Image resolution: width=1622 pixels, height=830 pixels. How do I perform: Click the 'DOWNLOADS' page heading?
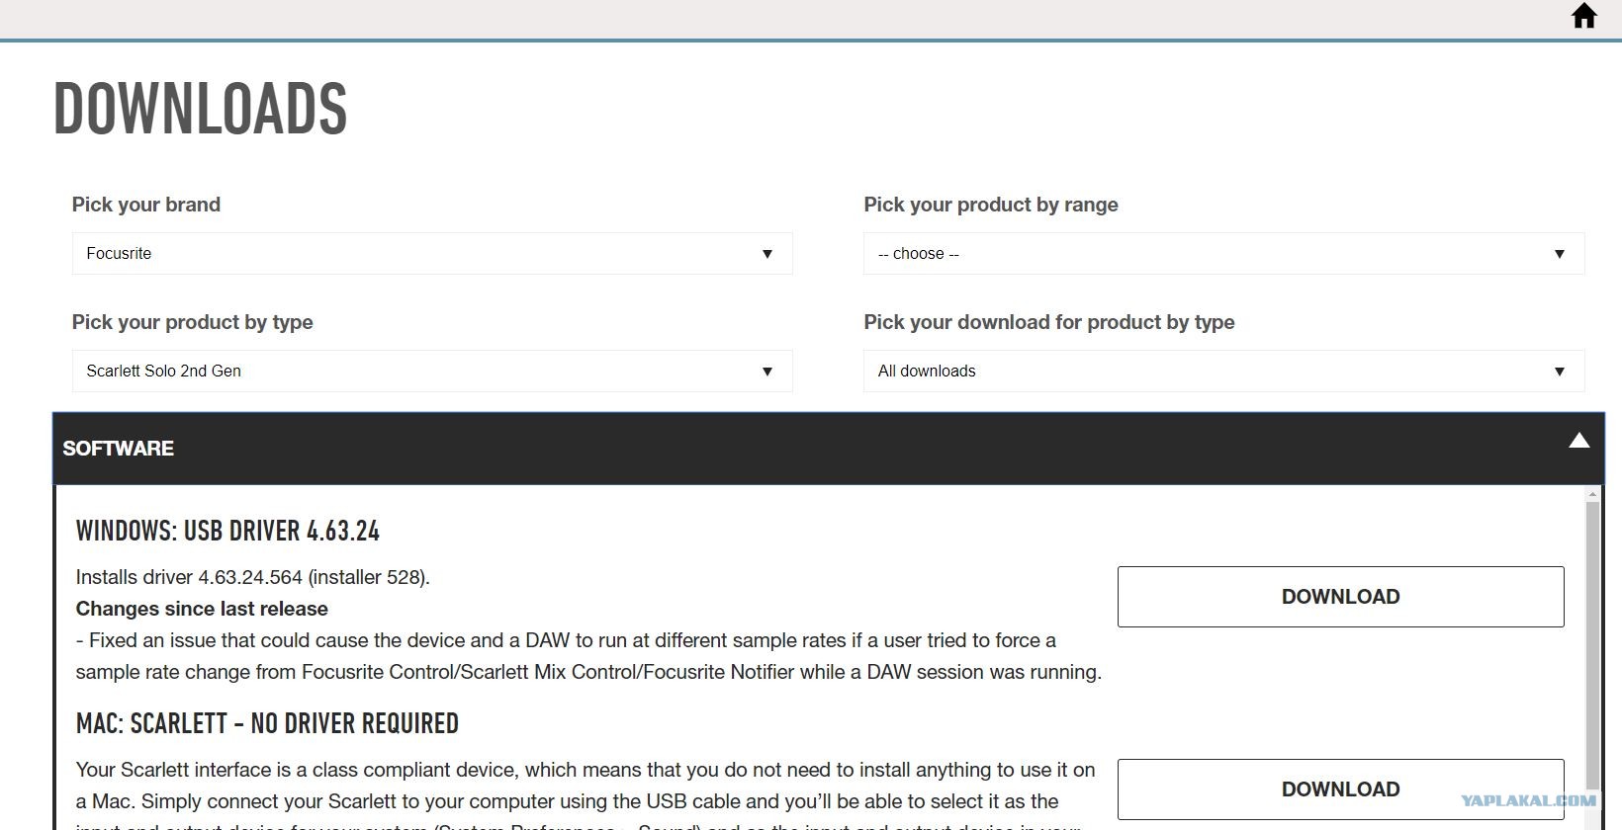click(x=200, y=109)
